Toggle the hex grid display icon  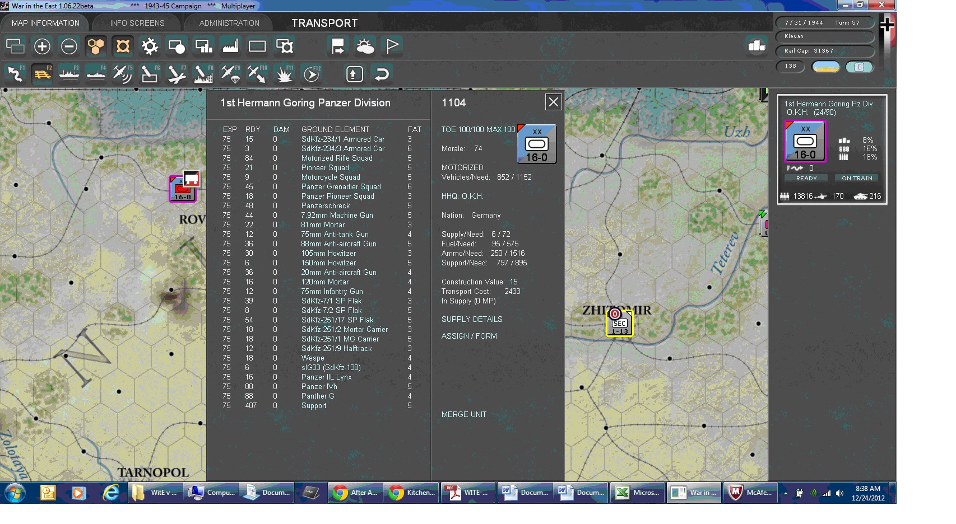tap(96, 46)
